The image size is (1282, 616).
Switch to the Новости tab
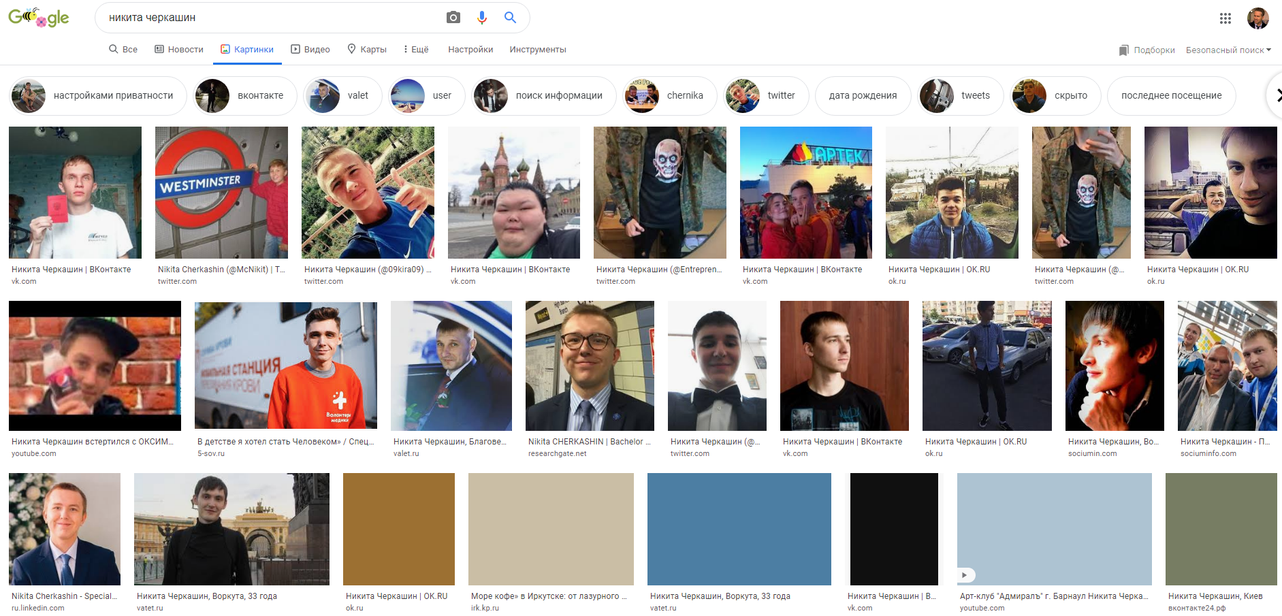[178, 49]
